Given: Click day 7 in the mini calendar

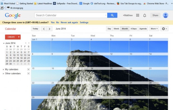Looking at the screenshot, I should point(28,52).
